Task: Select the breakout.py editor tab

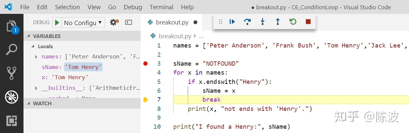Action: pyautogui.click(x=172, y=22)
